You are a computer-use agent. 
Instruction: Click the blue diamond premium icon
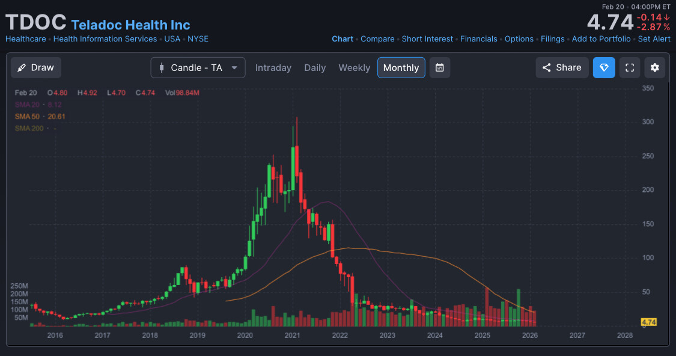(604, 67)
